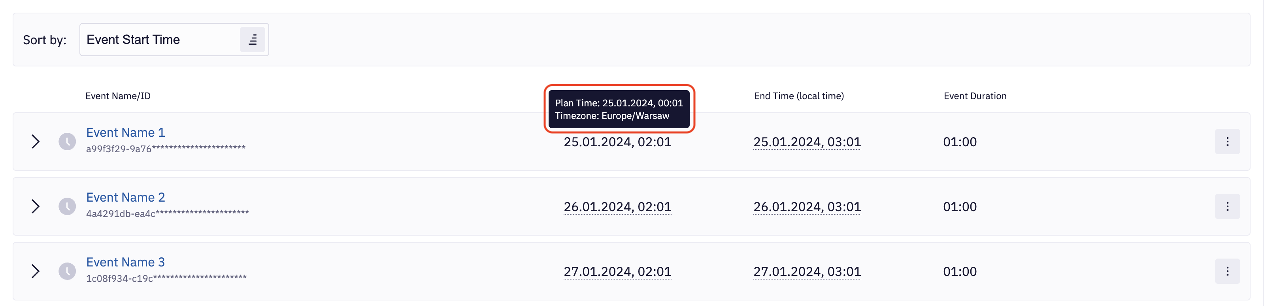Open the Event Name 2 link
Image resolution: width=1264 pixels, height=306 pixels.
[x=126, y=197]
